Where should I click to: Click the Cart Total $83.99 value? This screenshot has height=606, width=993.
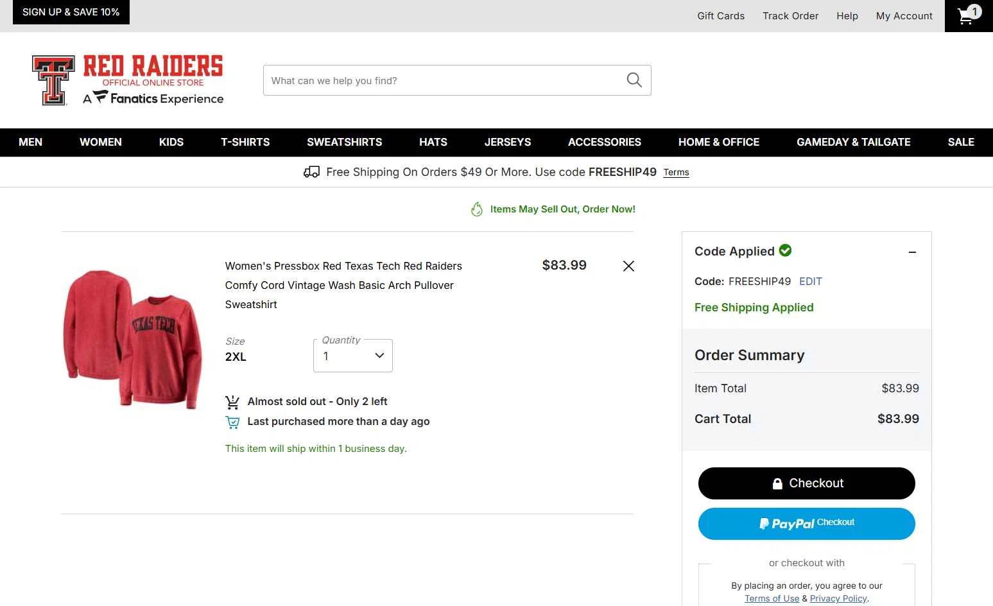898,419
